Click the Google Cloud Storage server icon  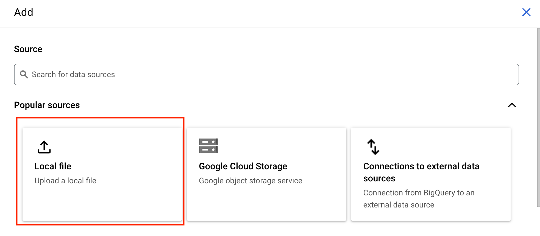point(208,146)
